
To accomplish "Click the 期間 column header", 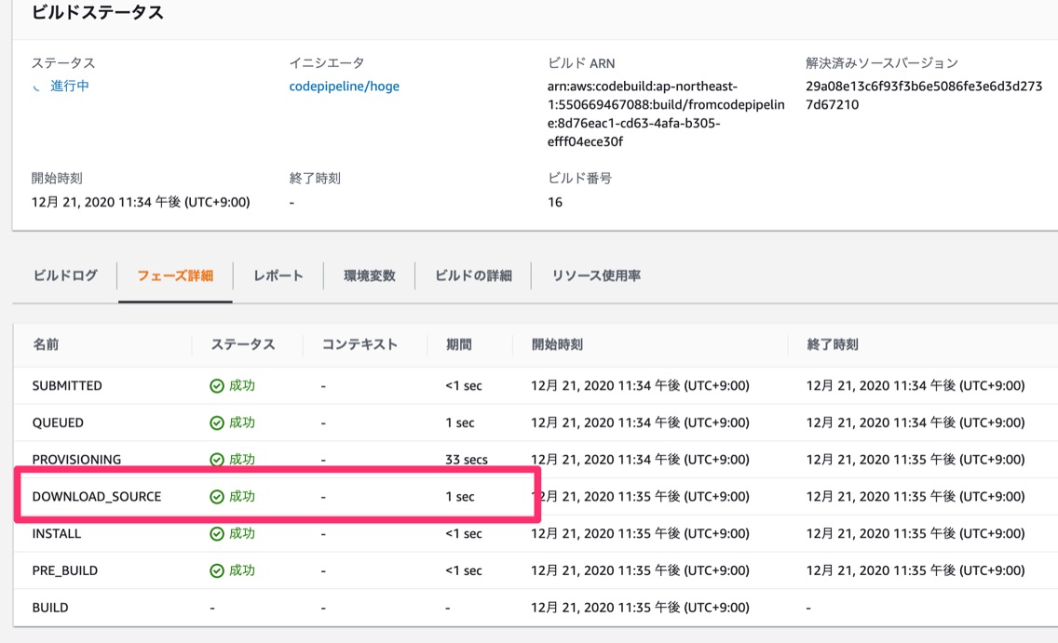I will 458,344.
